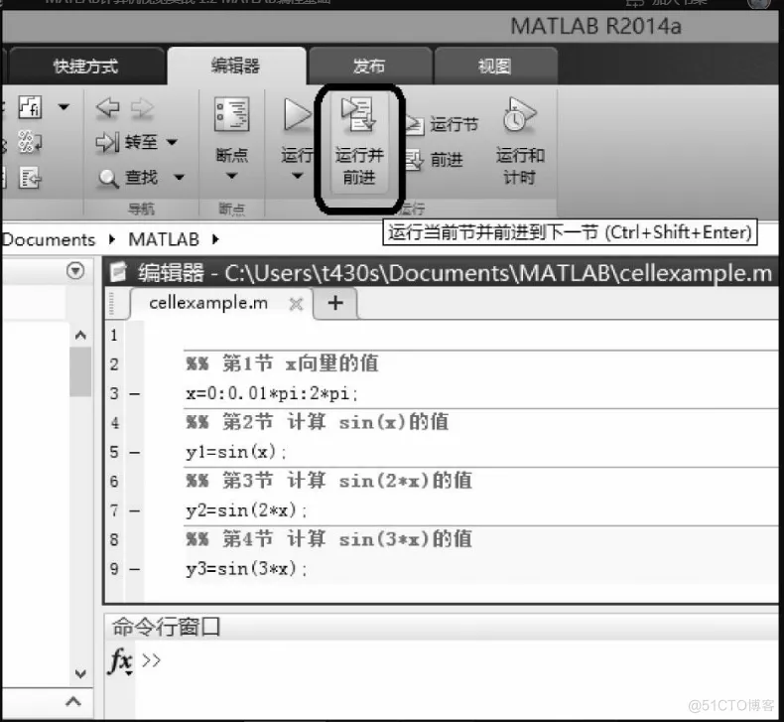The width and height of the screenshot is (784, 722).
Task: Expand arrow after Documents in path
Action: pos(112,239)
